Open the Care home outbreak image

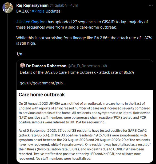(x=85, y=126)
